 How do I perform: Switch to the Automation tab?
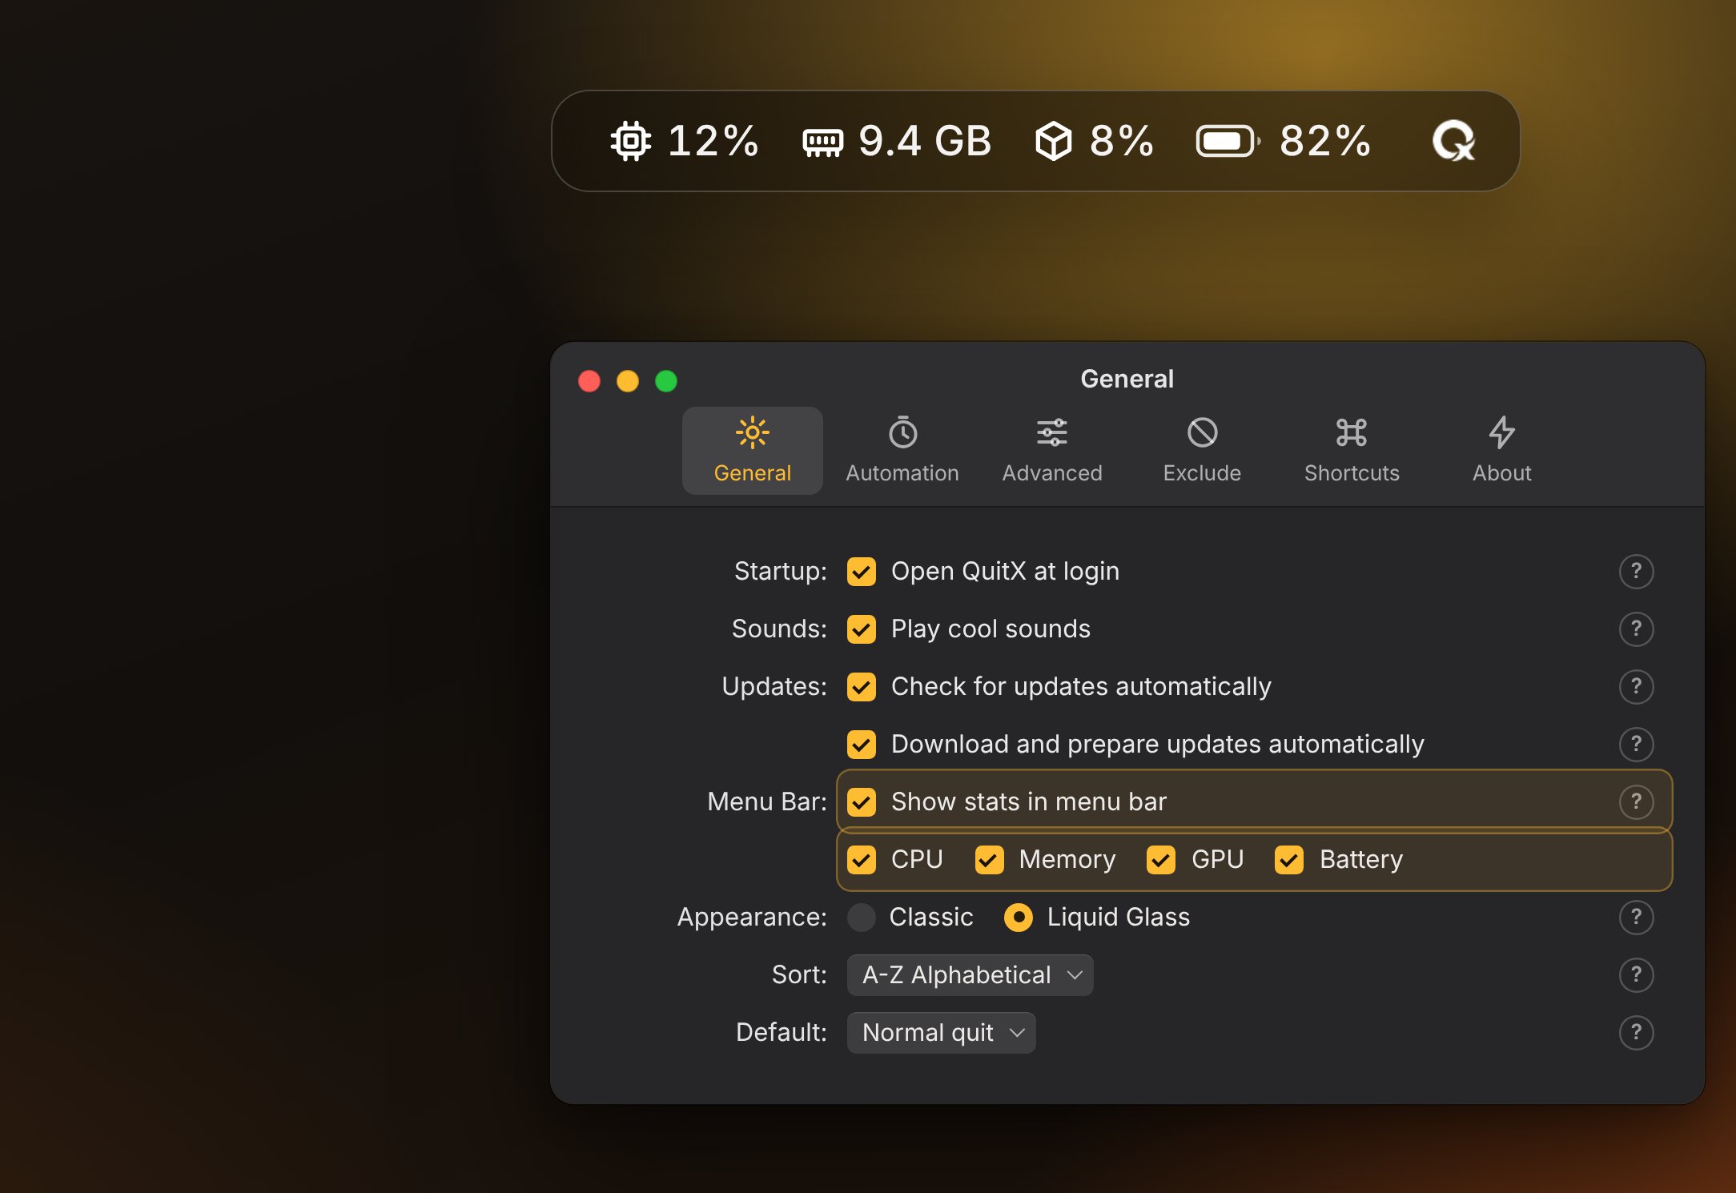pyautogui.click(x=902, y=451)
